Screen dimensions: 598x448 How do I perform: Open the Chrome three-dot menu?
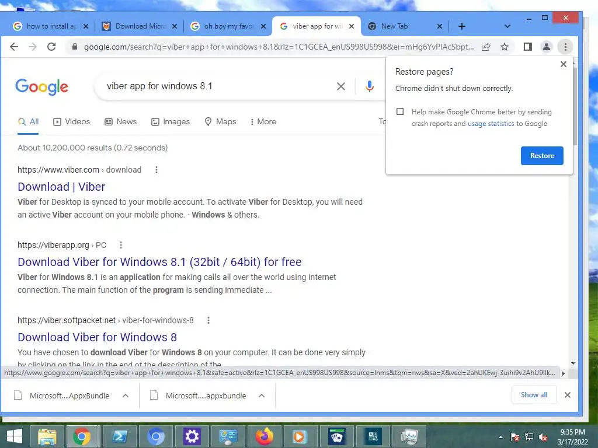(565, 47)
